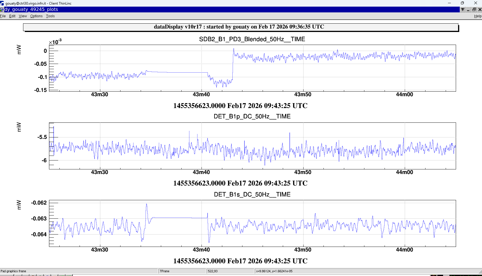Open the Help menu
The height and width of the screenshot is (276, 482).
[478, 16]
